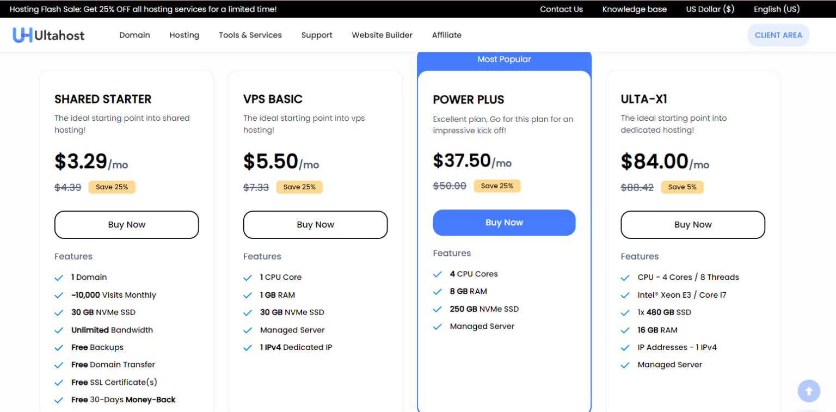Click the scroll-to-top arrow icon
The image size is (836, 412).
tap(809, 391)
